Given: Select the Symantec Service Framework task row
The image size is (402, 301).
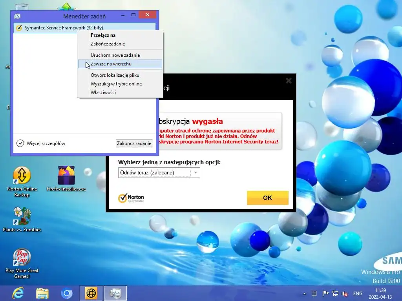Looking at the screenshot, I should [85, 28].
